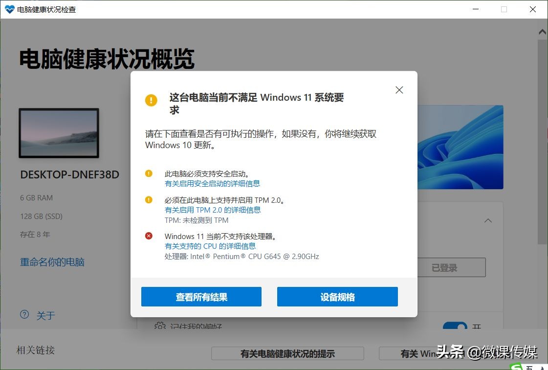Viewport: 548px width, 370px height.
Task: Click the DESKTOP-DNEF38D computer thumbnail image
Action: (x=59, y=132)
